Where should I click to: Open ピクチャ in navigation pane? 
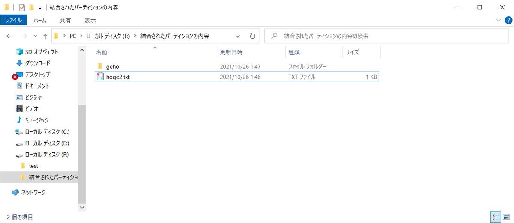(33, 98)
